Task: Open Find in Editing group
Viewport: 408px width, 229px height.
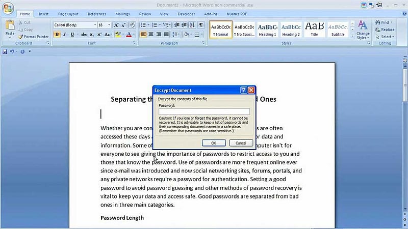Action: [x=383, y=22]
